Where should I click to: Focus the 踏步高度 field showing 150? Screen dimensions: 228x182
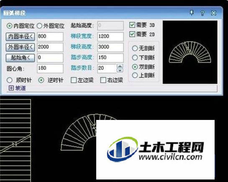pos(110,58)
